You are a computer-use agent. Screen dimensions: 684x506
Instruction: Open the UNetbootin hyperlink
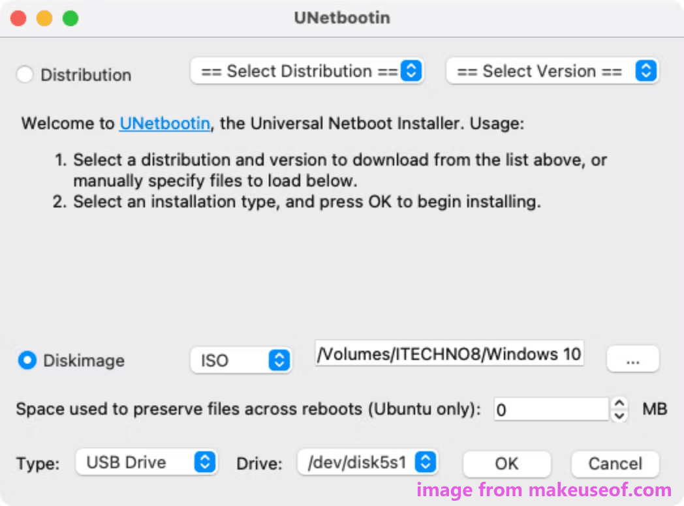click(164, 123)
